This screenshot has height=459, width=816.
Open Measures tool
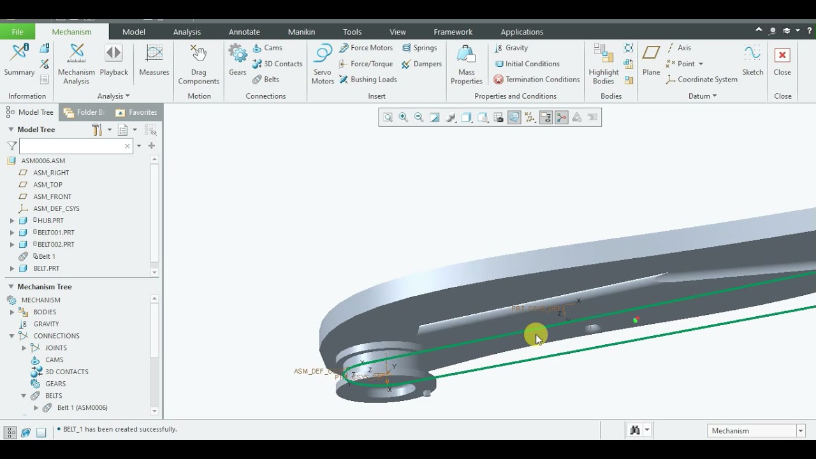[154, 60]
